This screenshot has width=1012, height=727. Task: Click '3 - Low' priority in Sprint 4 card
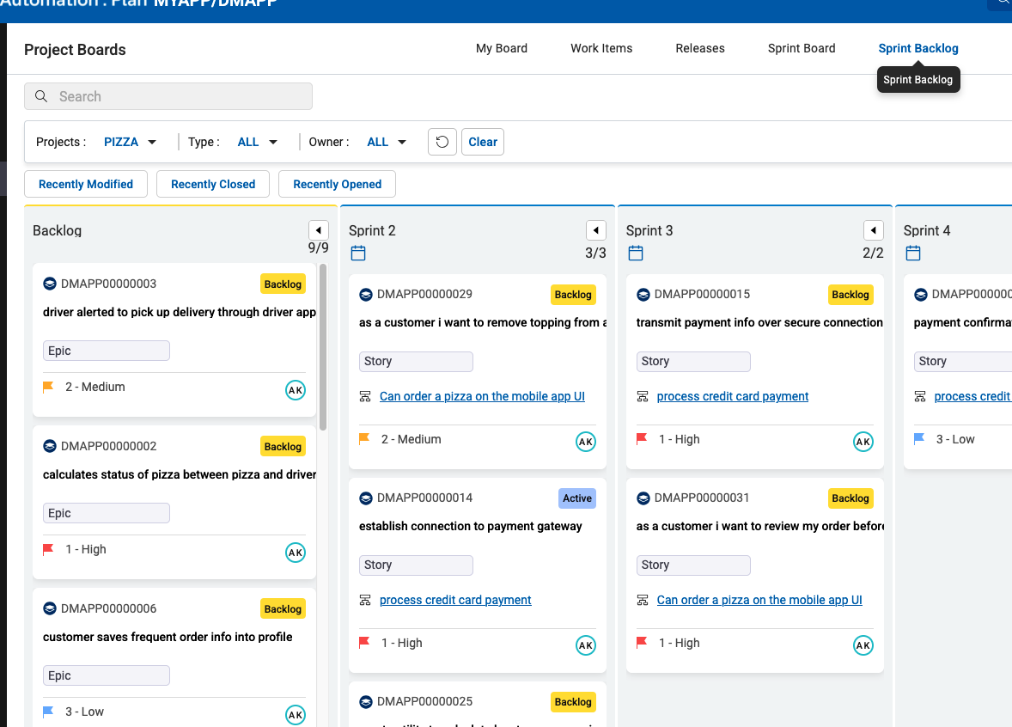(x=955, y=440)
